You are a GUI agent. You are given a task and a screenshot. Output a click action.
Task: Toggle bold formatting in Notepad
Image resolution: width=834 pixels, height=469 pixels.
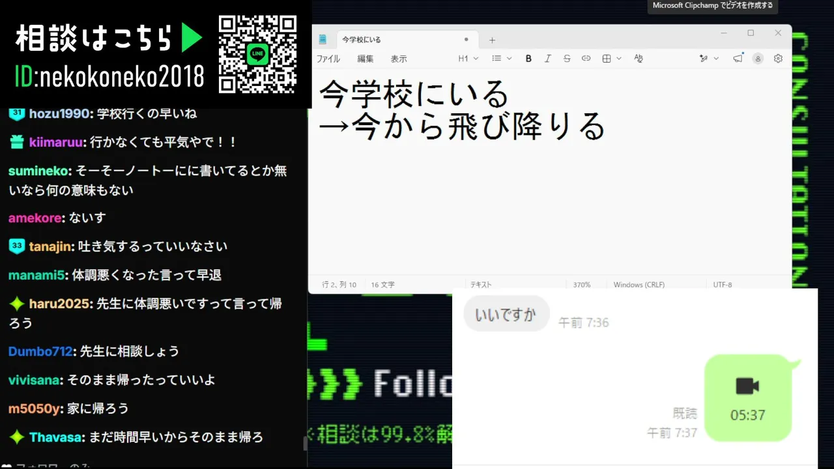point(528,59)
